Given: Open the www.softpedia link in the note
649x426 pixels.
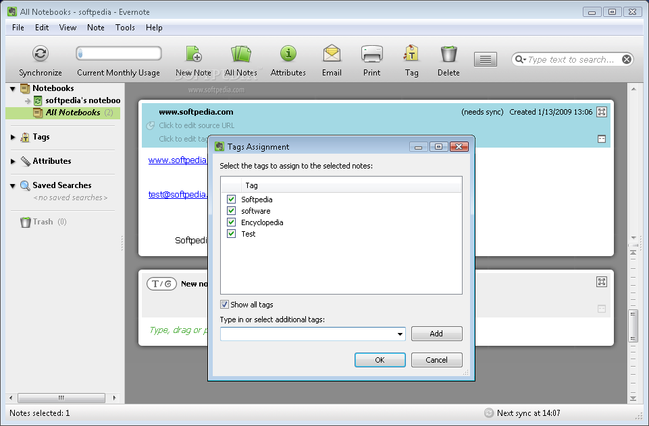Looking at the screenshot, I should tap(178, 160).
